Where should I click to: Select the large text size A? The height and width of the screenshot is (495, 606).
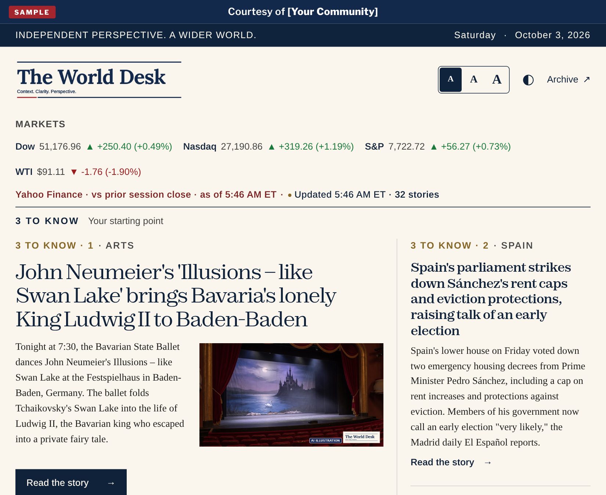coord(497,80)
